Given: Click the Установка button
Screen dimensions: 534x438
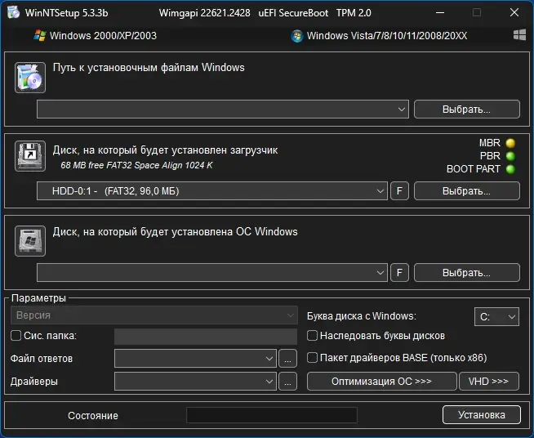Looking at the screenshot, I should [482, 415].
